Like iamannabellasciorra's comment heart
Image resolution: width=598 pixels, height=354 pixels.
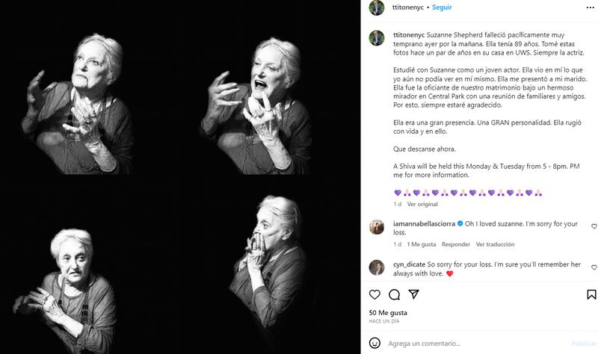click(x=594, y=226)
